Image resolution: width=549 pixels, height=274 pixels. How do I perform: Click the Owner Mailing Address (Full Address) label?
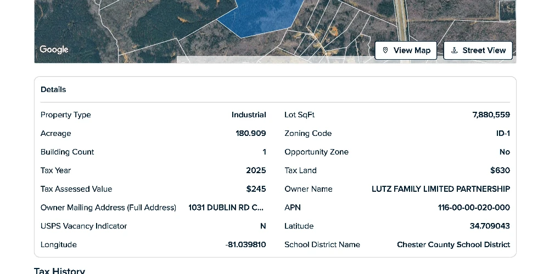tap(108, 207)
